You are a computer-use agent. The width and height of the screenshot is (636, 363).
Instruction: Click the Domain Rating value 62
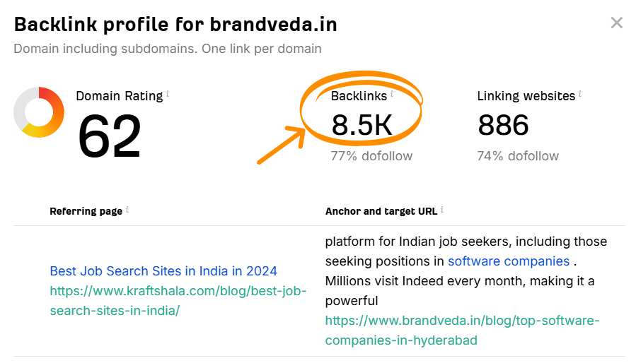(x=110, y=136)
